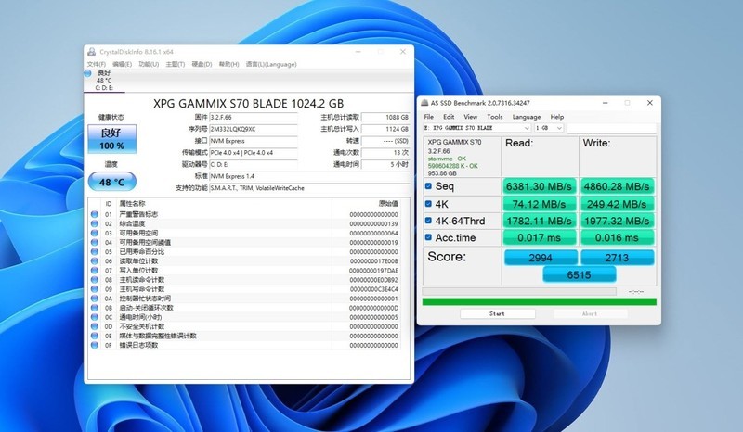Click the 良好 100 % health status button
The image size is (743, 432).
pyautogui.click(x=112, y=139)
